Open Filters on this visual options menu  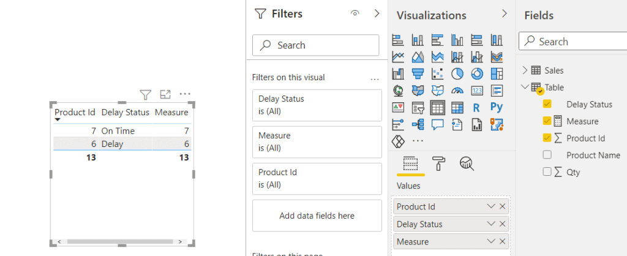pos(375,79)
